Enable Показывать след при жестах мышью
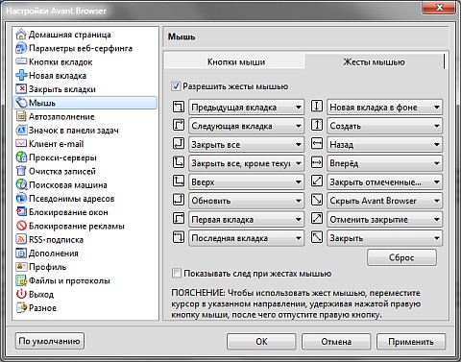The width and height of the screenshot is (461, 362). click(177, 274)
